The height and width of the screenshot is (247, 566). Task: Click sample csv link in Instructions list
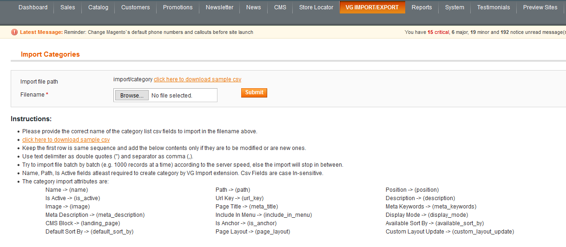pos(66,140)
